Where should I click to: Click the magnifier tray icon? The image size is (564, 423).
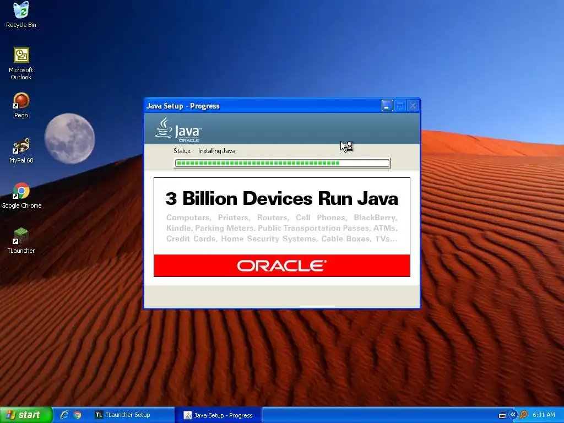(x=523, y=415)
